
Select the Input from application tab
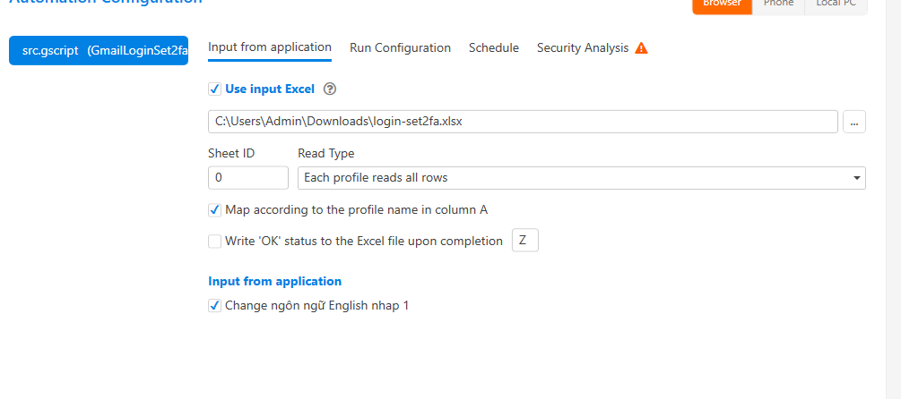[270, 47]
